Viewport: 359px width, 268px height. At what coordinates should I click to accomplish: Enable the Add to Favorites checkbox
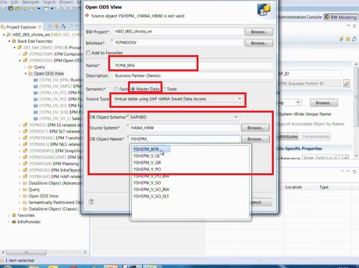(88, 52)
